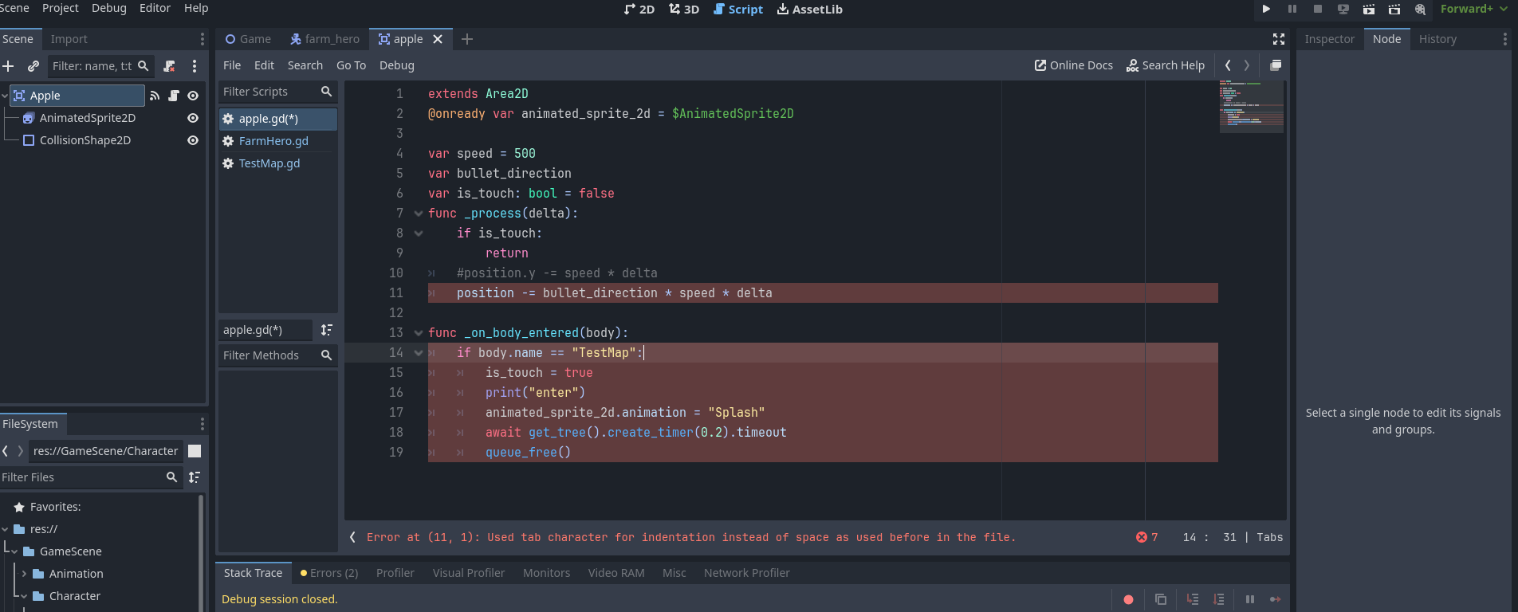Click the Add Child Node plus icon
1518x612 pixels.
9,66
